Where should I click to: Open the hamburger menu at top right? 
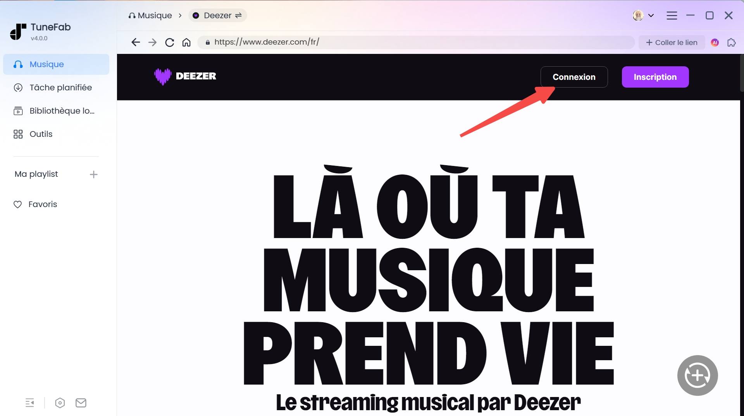[x=672, y=16]
